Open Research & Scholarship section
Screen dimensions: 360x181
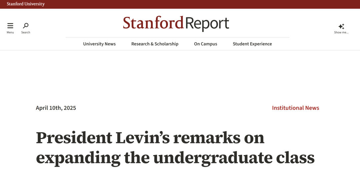pos(155,44)
